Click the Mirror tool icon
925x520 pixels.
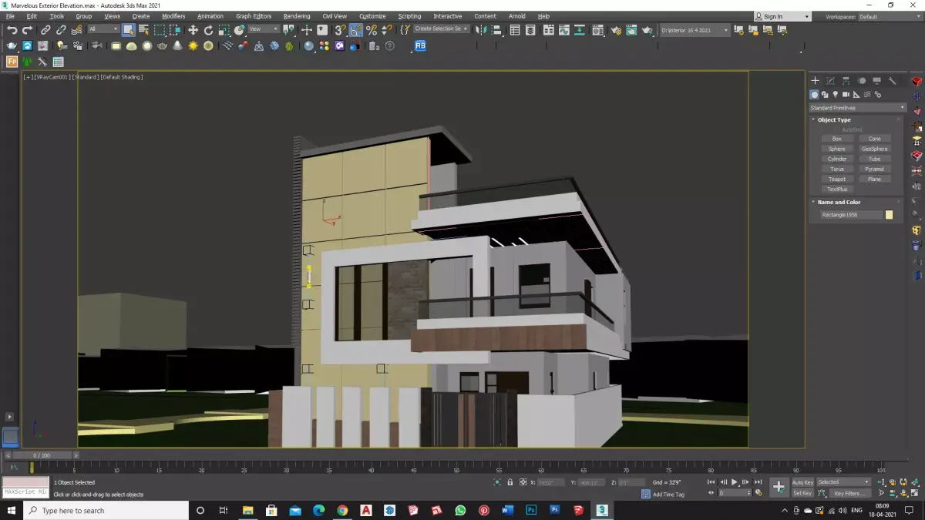coord(481,30)
